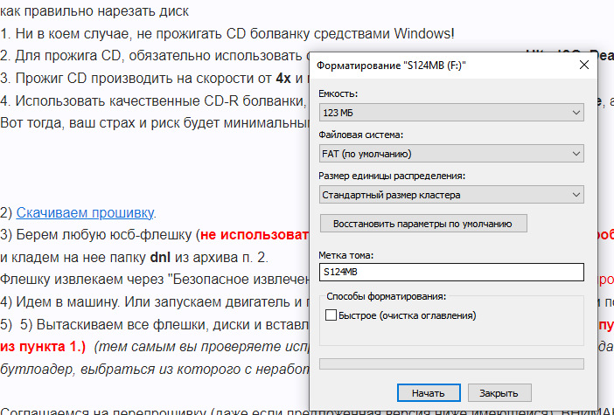
Task: Click the Файловая система label
Action: point(360,135)
